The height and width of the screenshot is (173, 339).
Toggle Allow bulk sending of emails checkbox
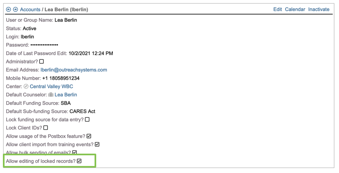click(74, 152)
